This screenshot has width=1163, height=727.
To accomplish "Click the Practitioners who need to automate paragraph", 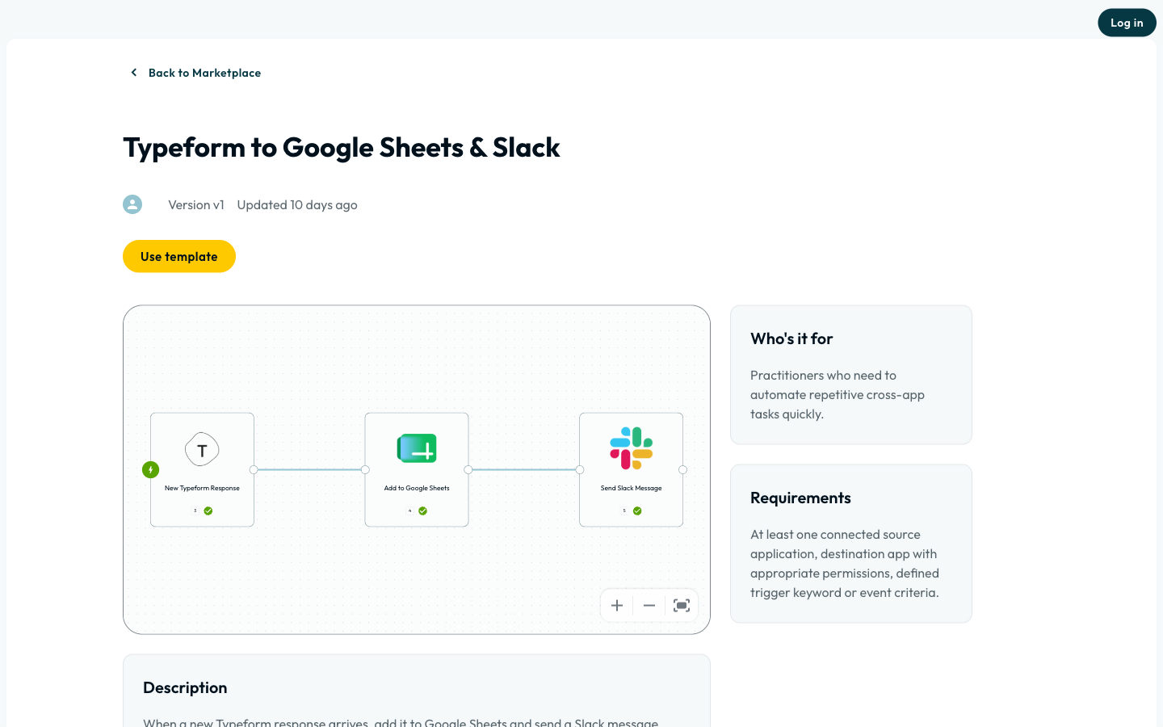I will (x=838, y=394).
